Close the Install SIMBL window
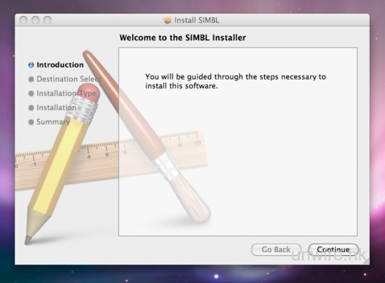 23,20
